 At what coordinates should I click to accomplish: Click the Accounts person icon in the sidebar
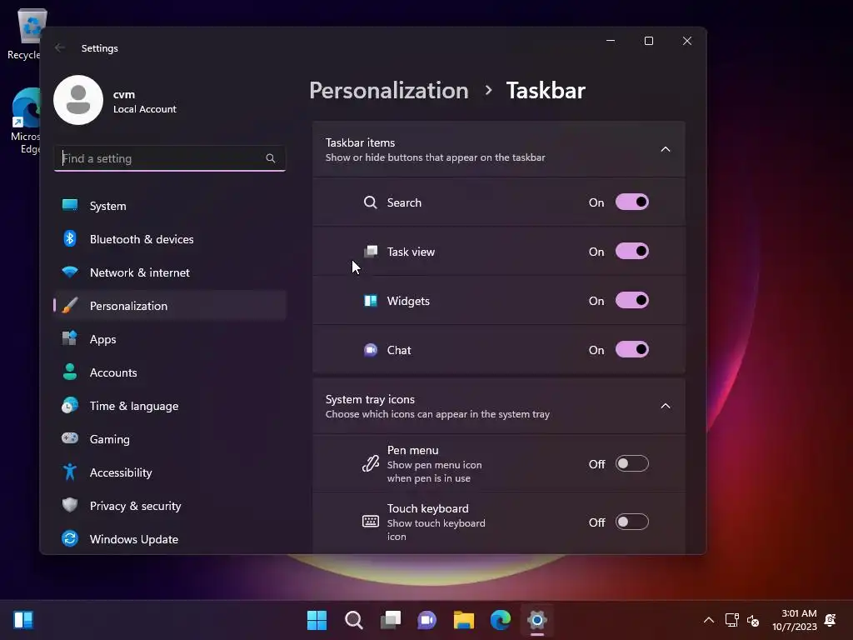[70, 372]
